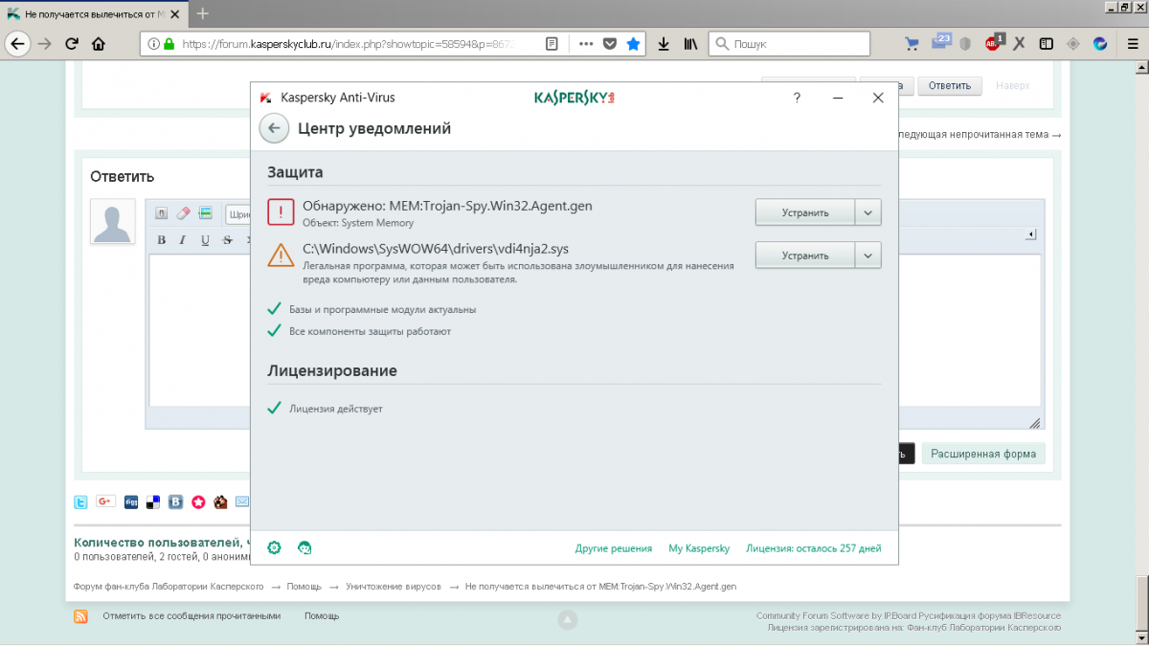This screenshot has height=646, width=1149.
Task: Open Kaspersky support agent icon
Action: click(304, 547)
